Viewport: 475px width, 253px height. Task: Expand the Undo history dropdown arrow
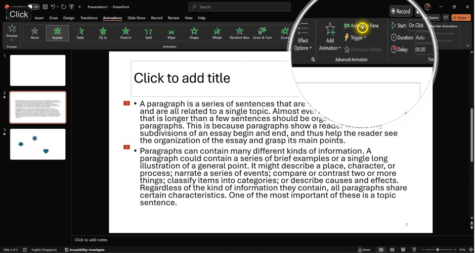pos(58,7)
